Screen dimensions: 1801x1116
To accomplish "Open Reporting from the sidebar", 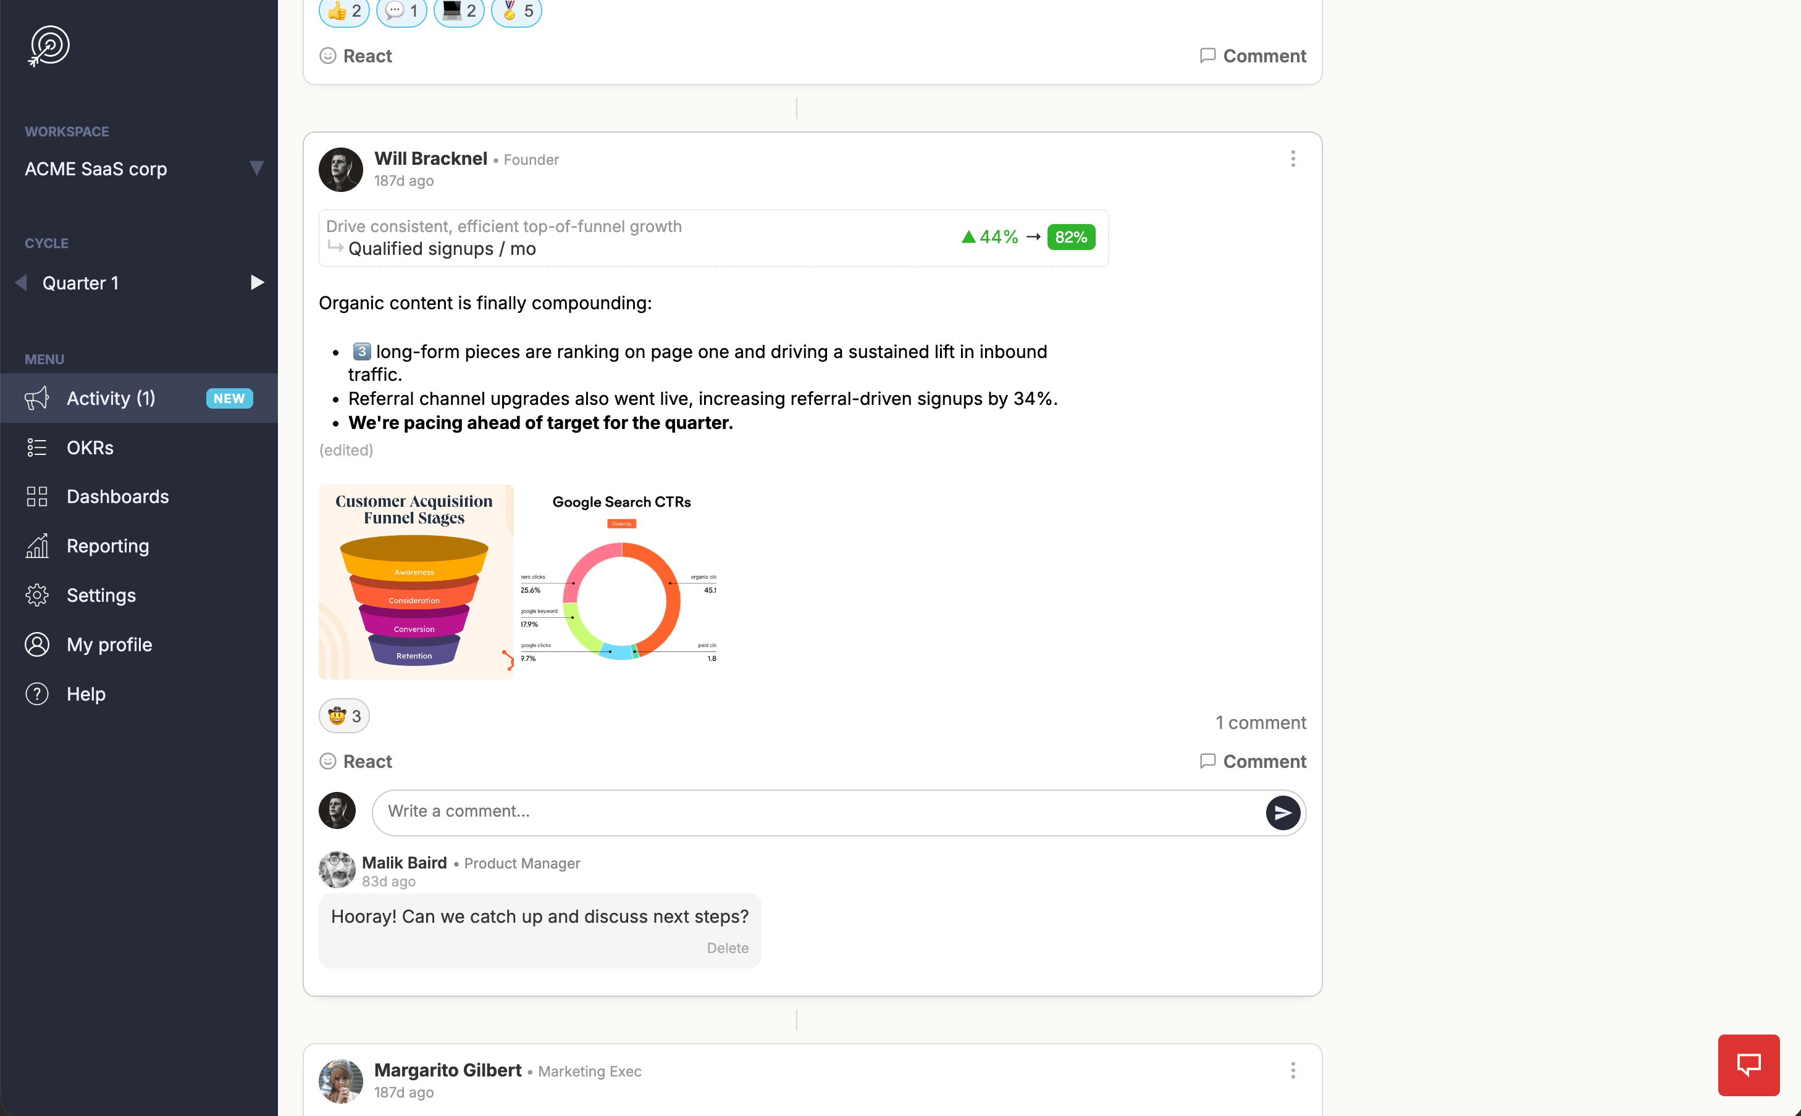I will coord(139,546).
